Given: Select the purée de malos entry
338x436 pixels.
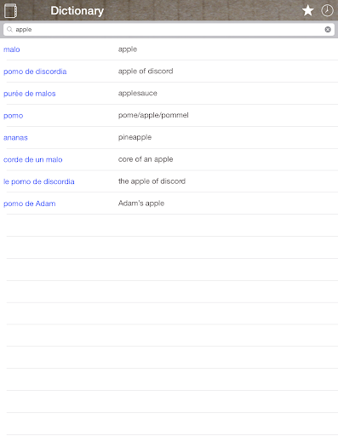Looking at the screenshot, I should 30,94.
